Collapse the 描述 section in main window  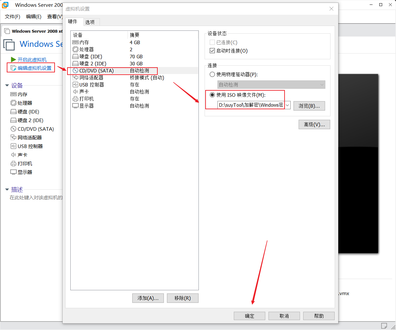point(7,190)
